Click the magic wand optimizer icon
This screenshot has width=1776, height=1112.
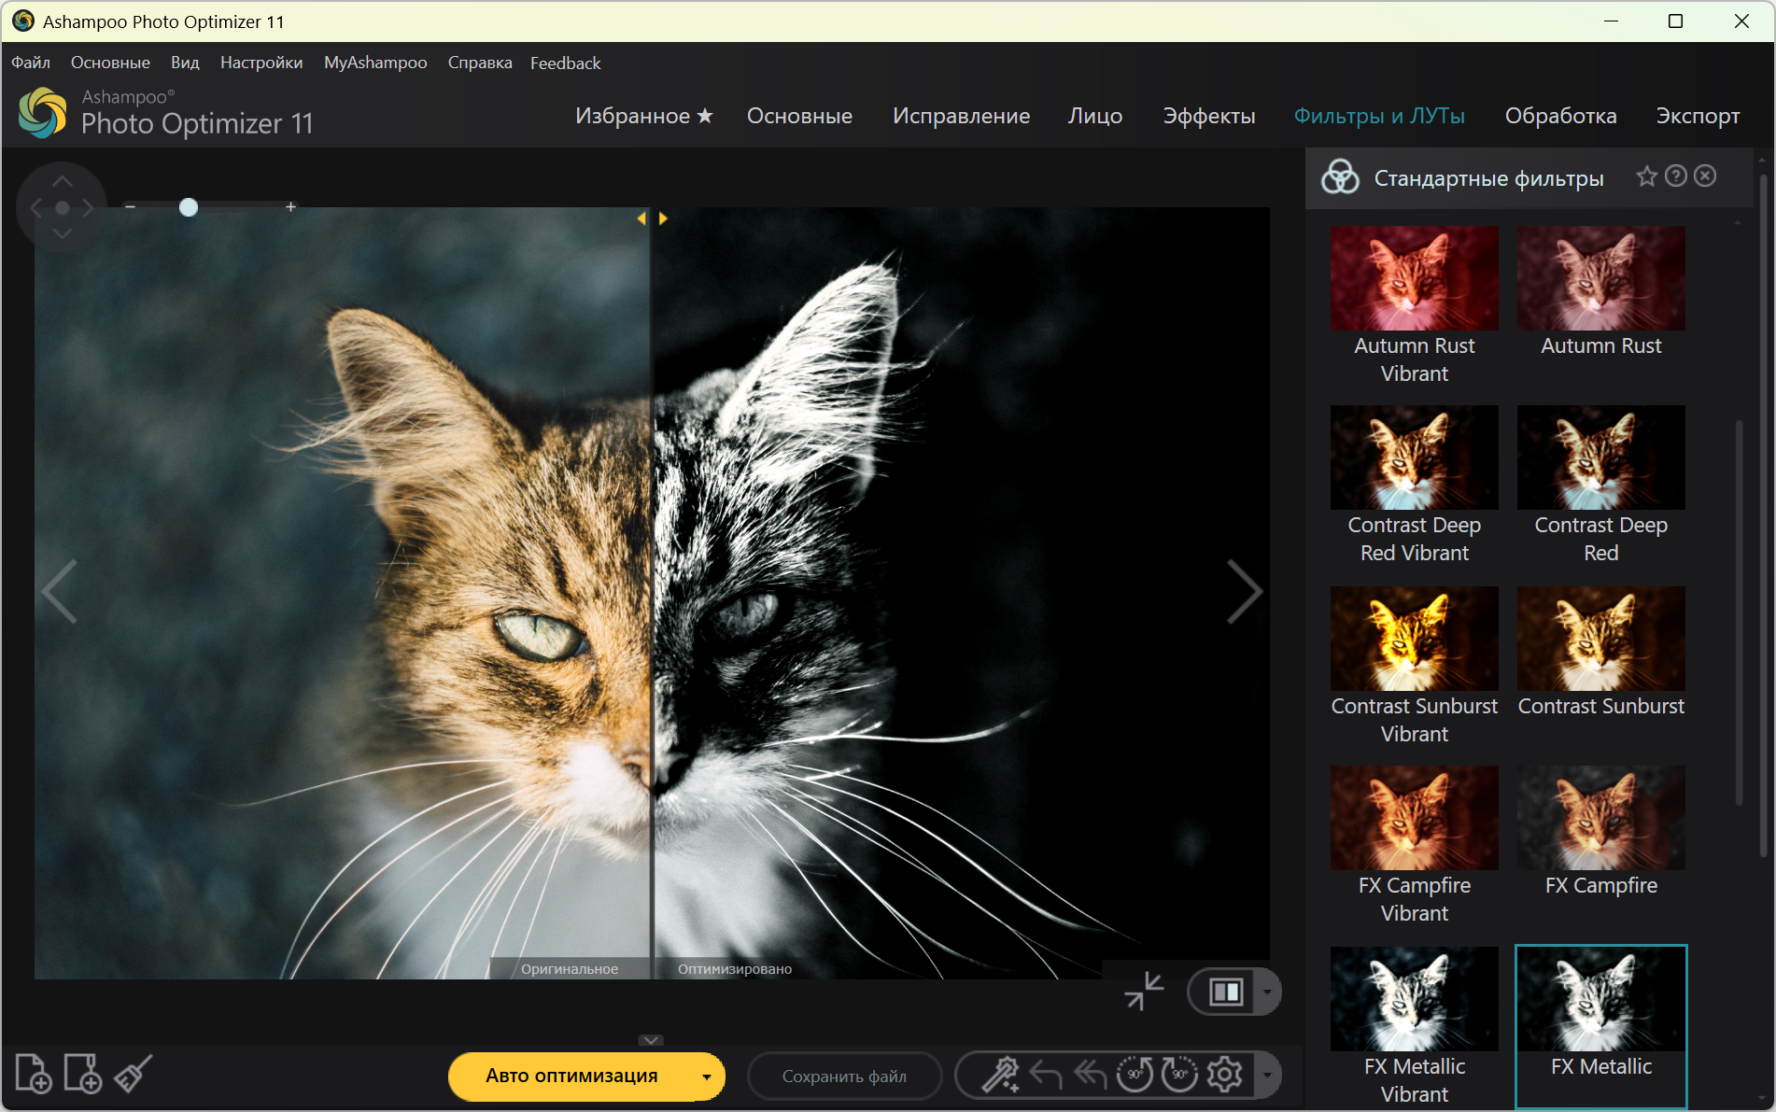[x=999, y=1075]
